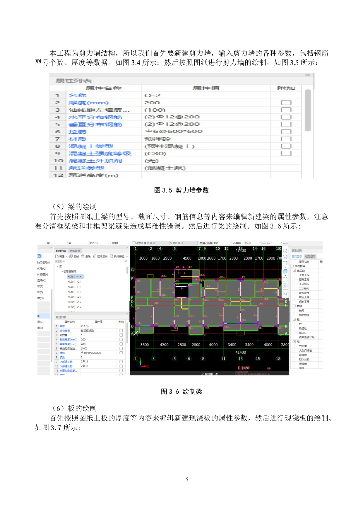Open the 不偏移 offset mode dropdown

coord(243,243)
